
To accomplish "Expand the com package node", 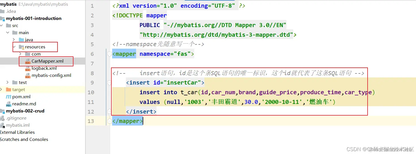I will 21,54.
